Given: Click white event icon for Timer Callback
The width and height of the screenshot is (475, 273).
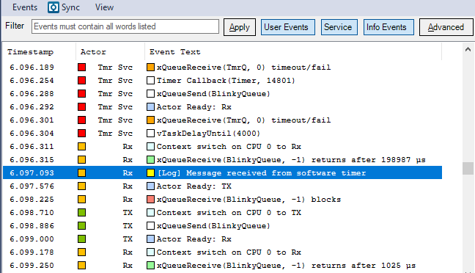Looking at the screenshot, I should click(x=150, y=81).
